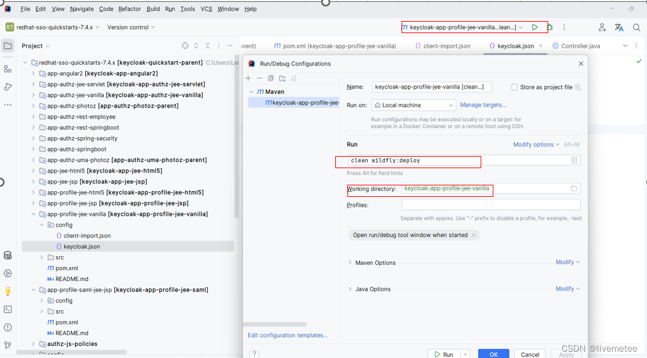This screenshot has width=647, height=358.
Task: Open the Manage targets link
Action: [x=483, y=105]
